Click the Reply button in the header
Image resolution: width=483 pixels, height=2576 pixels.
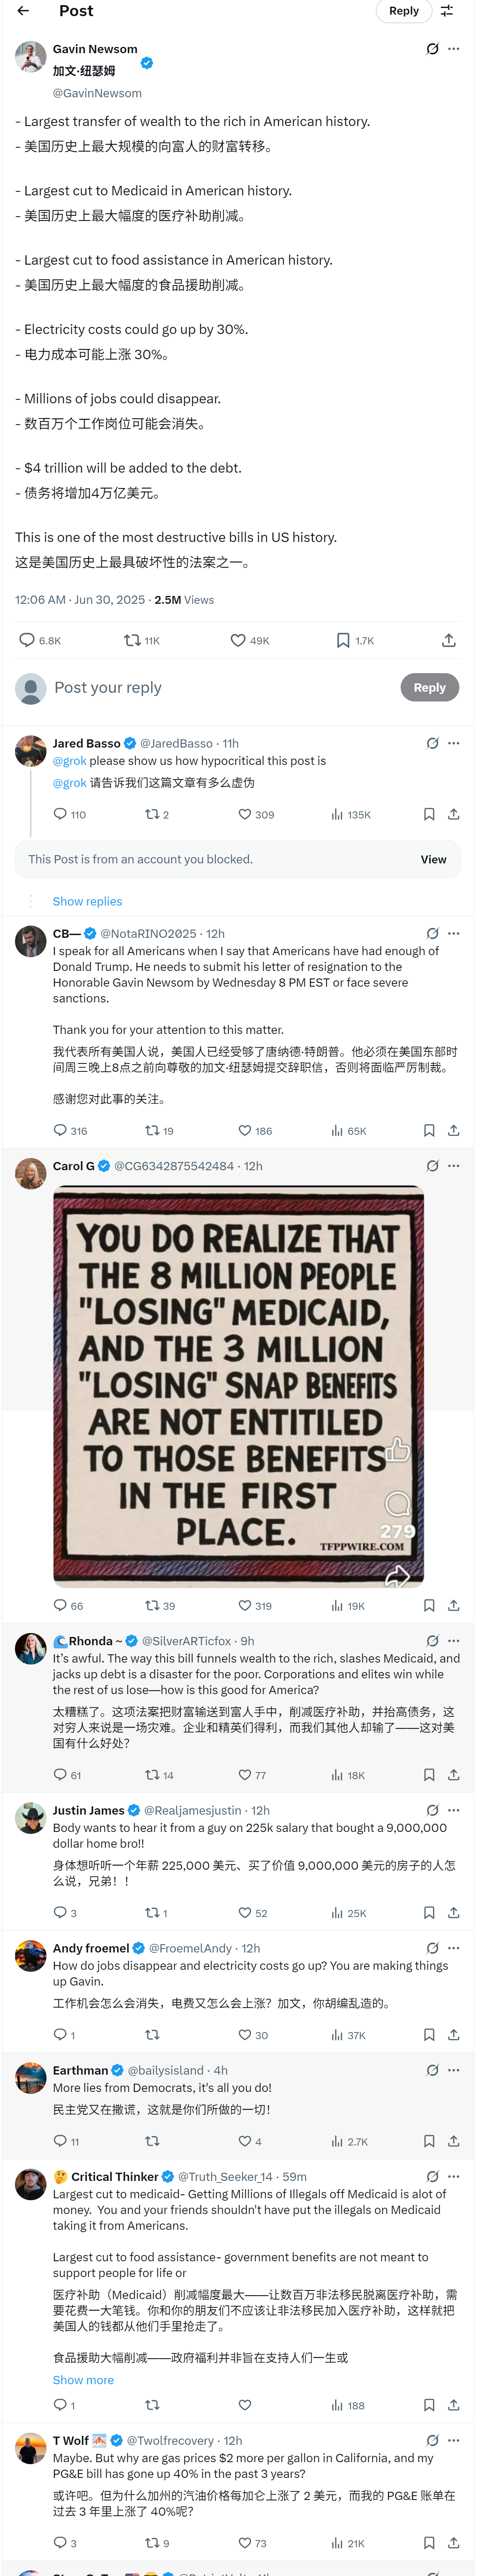click(404, 11)
